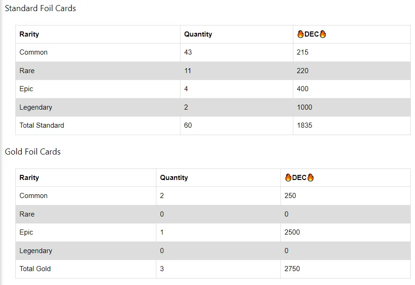The width and height of the screenshot is (415, 285).
Task: Click the Quantity header in the Gold table
Action: [x=174, y=178]
